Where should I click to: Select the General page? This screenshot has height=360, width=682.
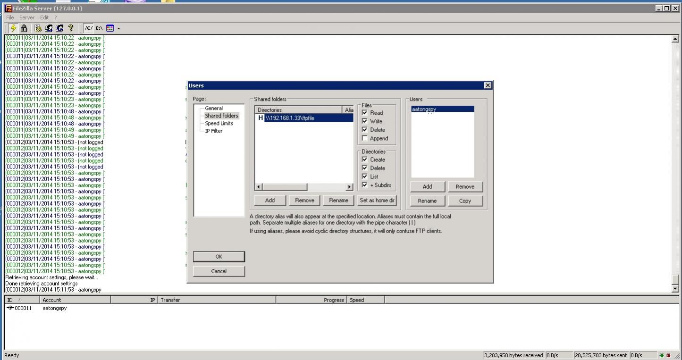[214, 108]
